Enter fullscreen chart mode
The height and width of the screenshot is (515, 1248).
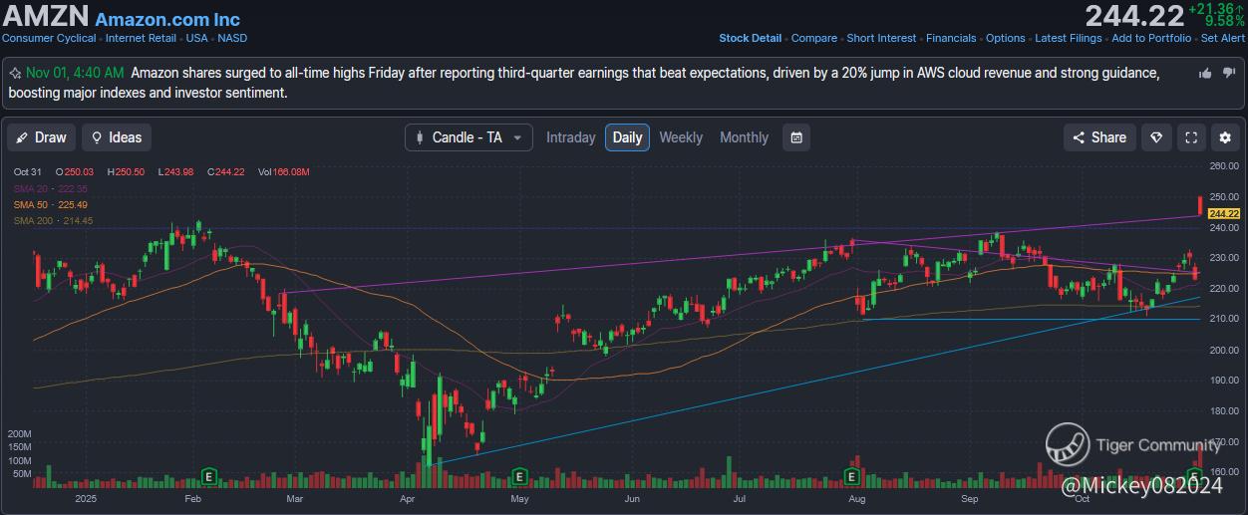[1191, 137]
